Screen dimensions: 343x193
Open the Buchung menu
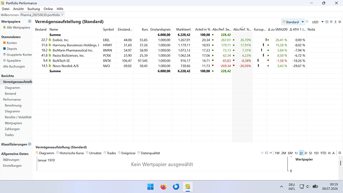[33, 9]
